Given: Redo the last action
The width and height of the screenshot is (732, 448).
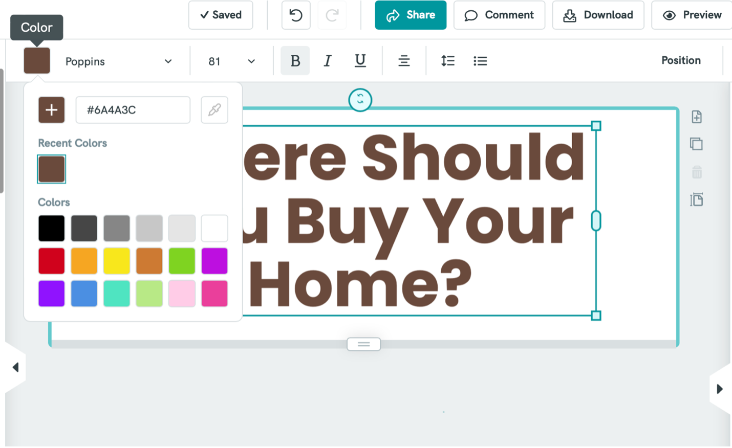Looking at the screenshot, I should 332,15.
